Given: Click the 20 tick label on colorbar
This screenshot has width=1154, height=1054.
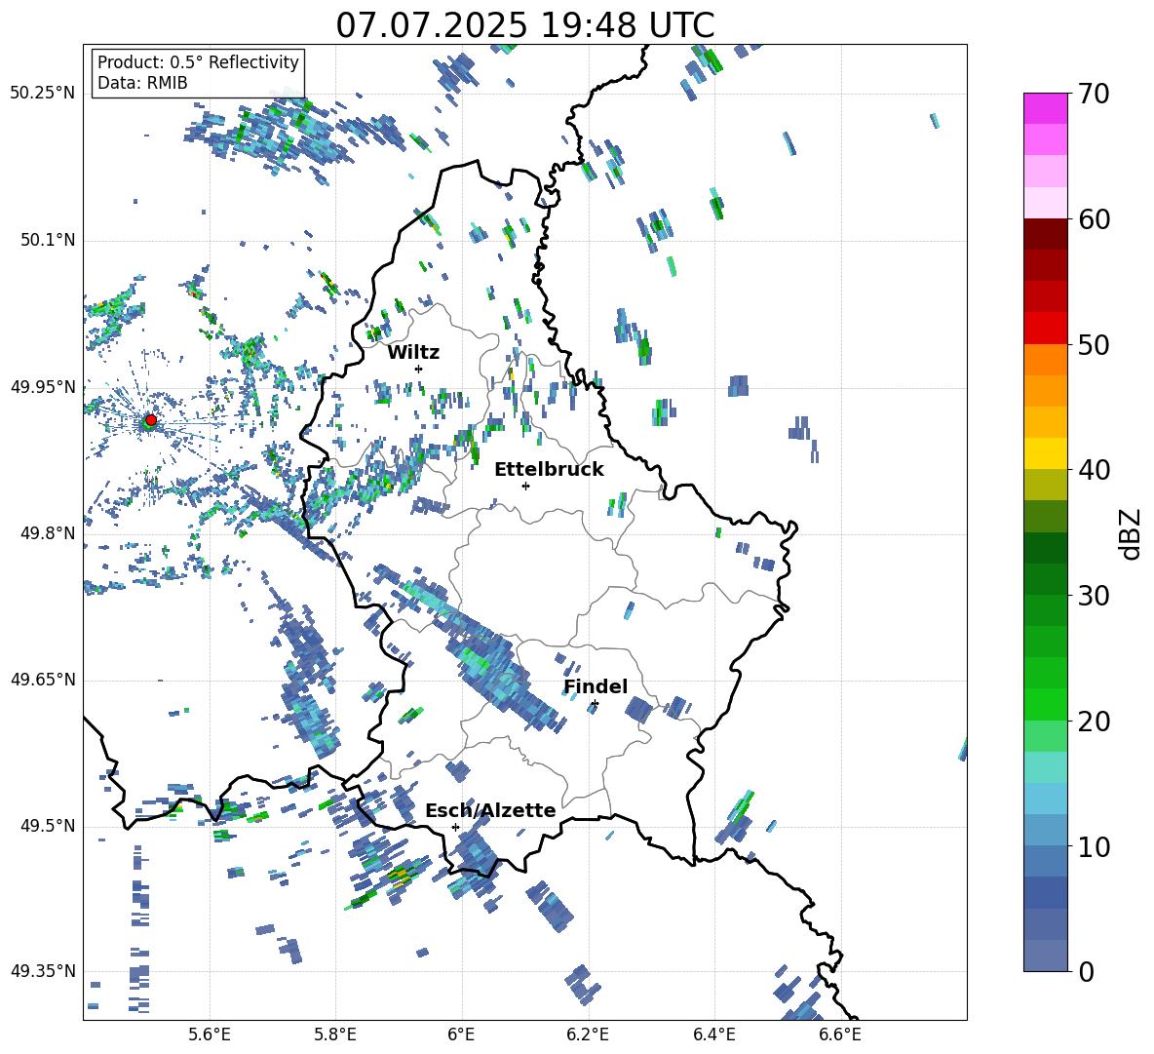Looking at the screenshot, I should pos(1093,722).
